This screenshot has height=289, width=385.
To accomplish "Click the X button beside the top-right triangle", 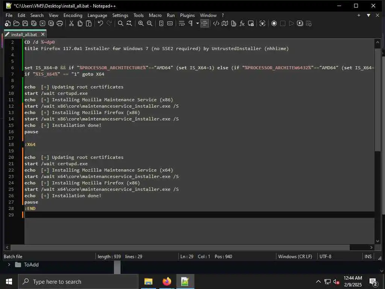I will coord(377,15).
